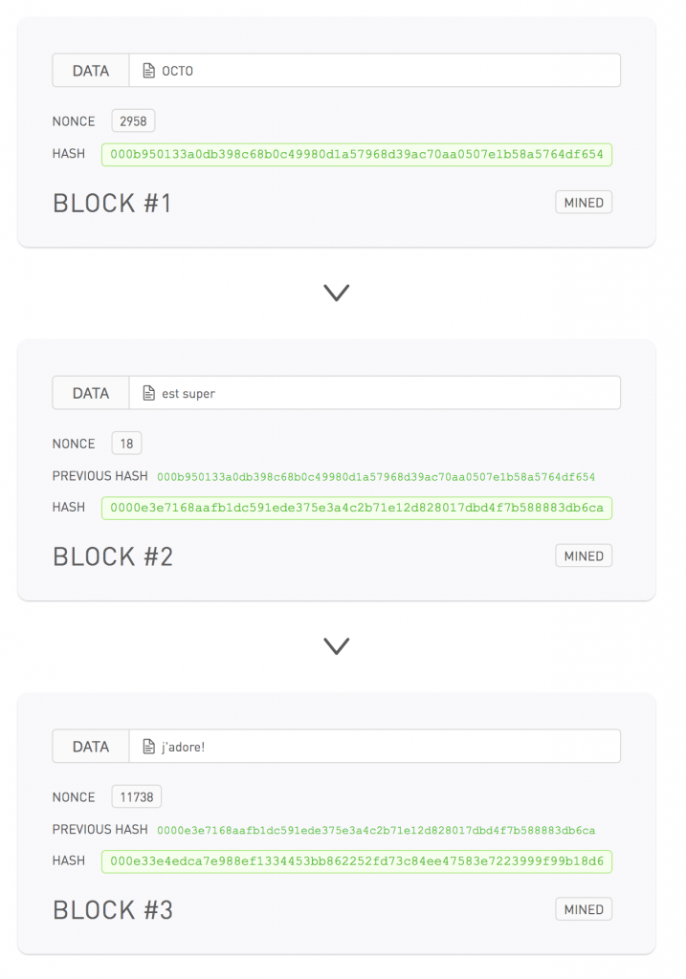Screen dimensions: 686x979
Task: Click the previous hash value in Block #2
Action: click(376, 476)
